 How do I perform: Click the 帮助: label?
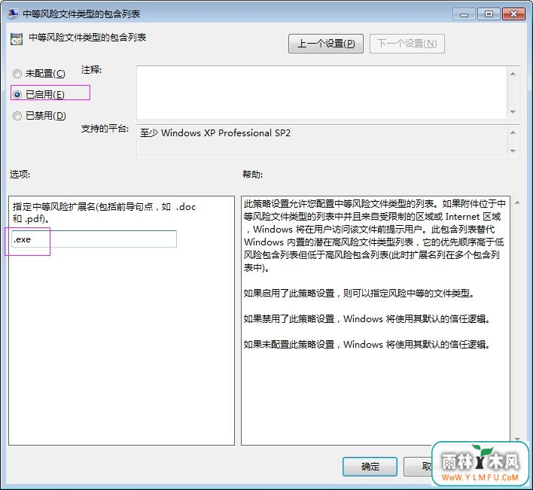252,175
